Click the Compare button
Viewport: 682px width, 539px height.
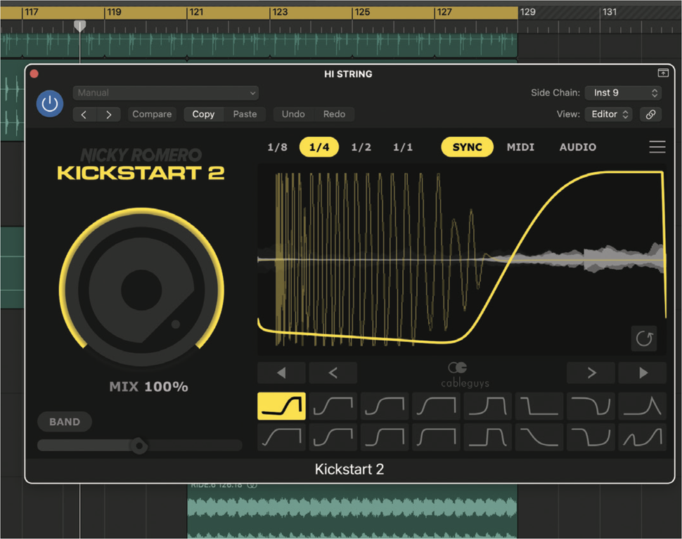pyautogui.click(x=152, y=114)
